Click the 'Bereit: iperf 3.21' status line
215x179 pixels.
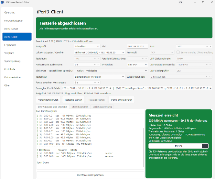point(64,41)
